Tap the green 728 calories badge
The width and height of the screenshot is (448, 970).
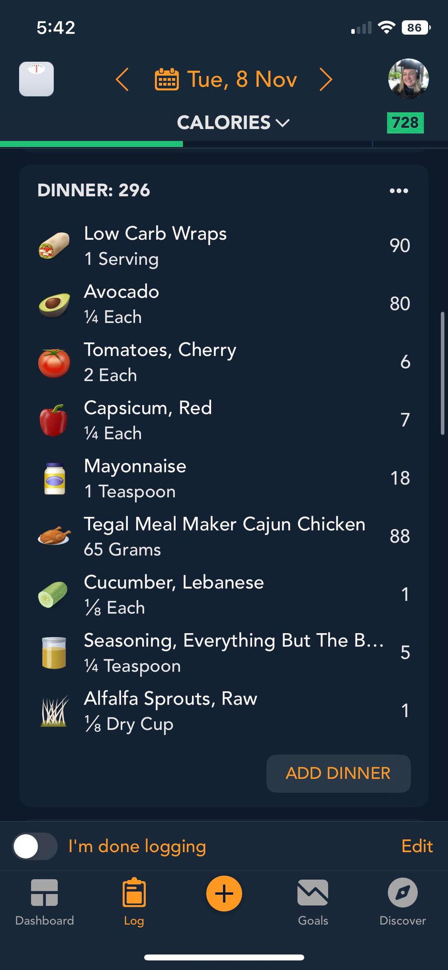[x=405, y=123]
